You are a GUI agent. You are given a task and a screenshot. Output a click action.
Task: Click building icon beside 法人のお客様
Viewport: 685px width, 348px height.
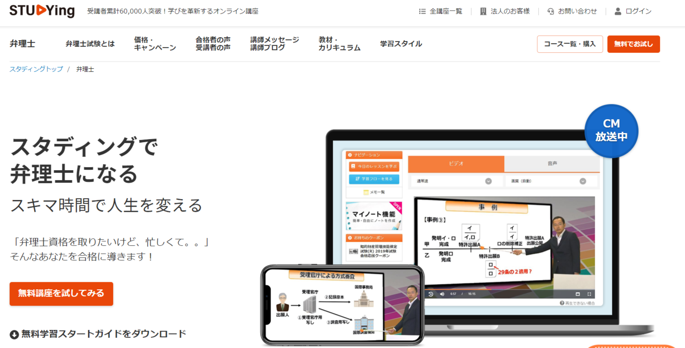(483, 11)
